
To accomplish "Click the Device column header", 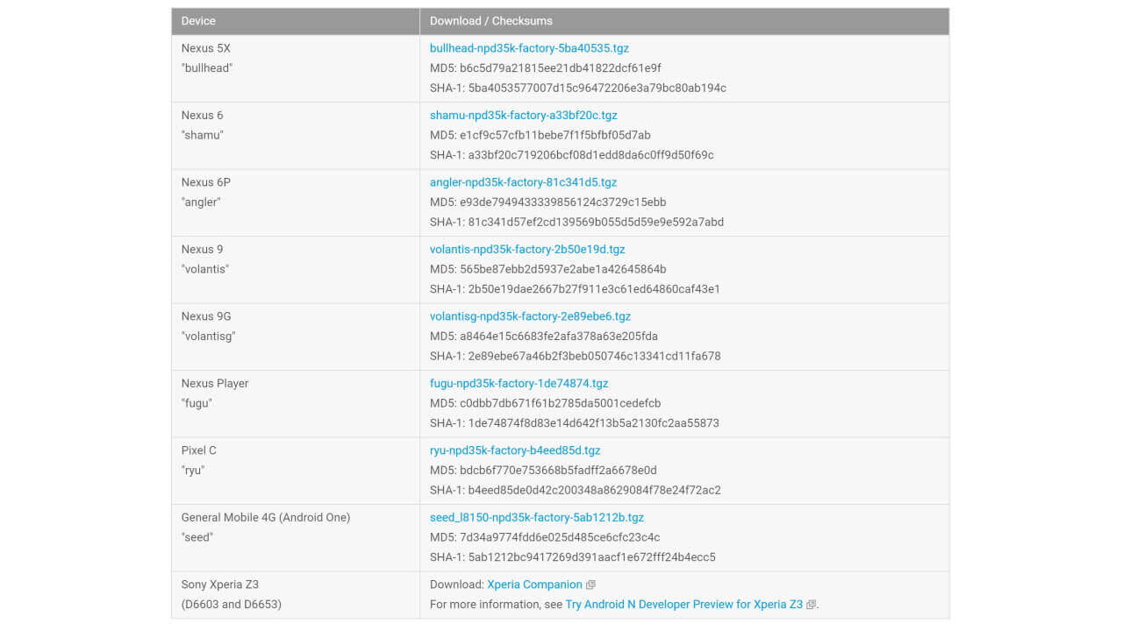I will [198, 21].
